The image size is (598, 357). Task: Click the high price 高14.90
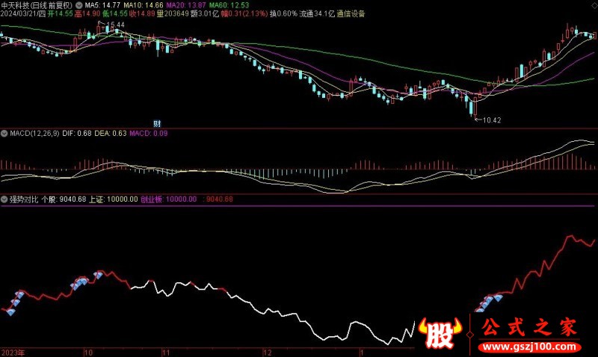(x=87, y=13)
